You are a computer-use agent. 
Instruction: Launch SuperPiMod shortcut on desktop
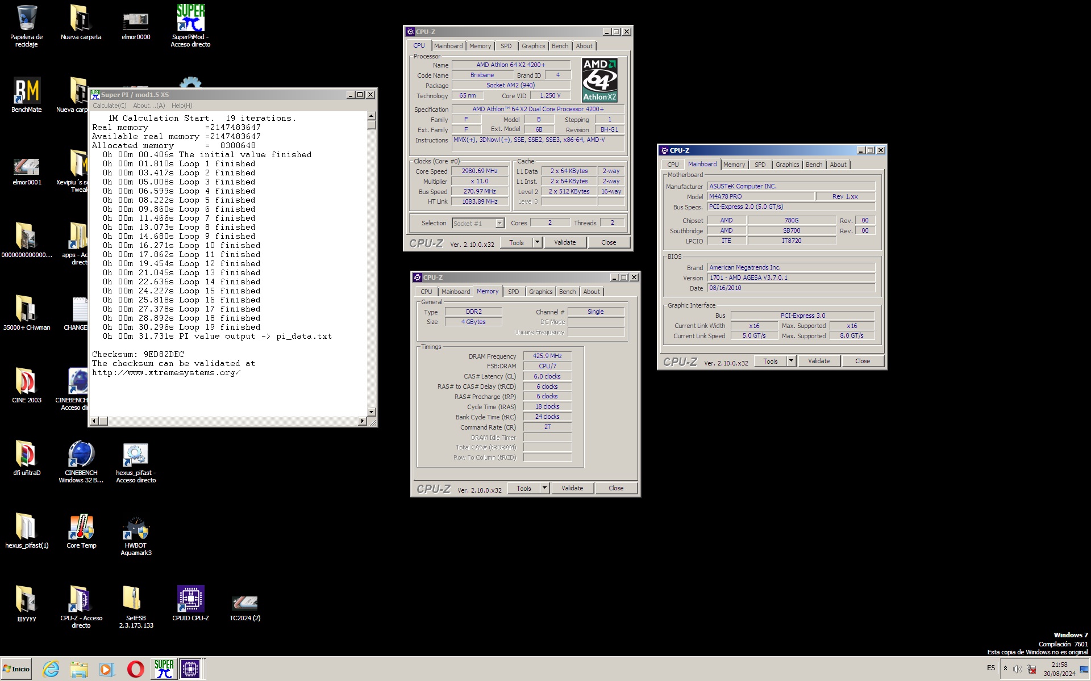[x=190, y=26]
